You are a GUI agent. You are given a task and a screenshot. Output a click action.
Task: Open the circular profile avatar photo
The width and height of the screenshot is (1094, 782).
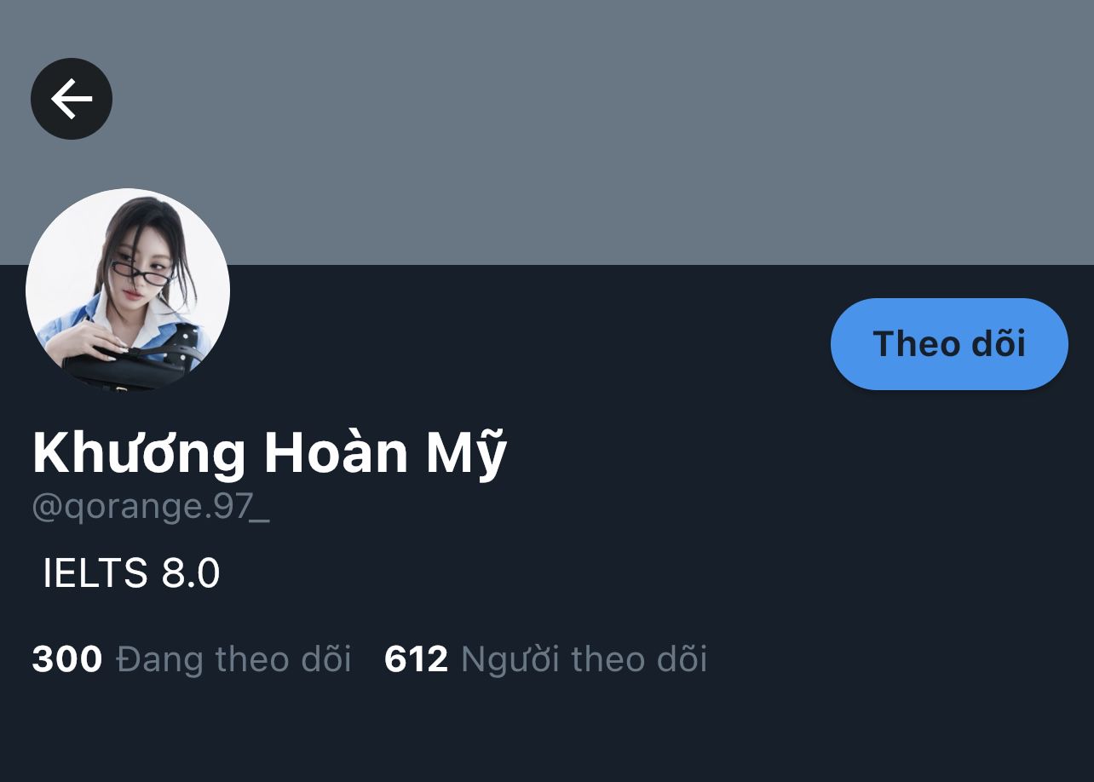tap(128, 290)
